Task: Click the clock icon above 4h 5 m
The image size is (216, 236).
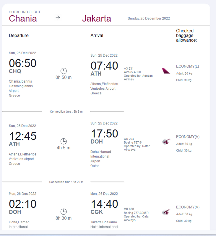Action: click(64, 141)
